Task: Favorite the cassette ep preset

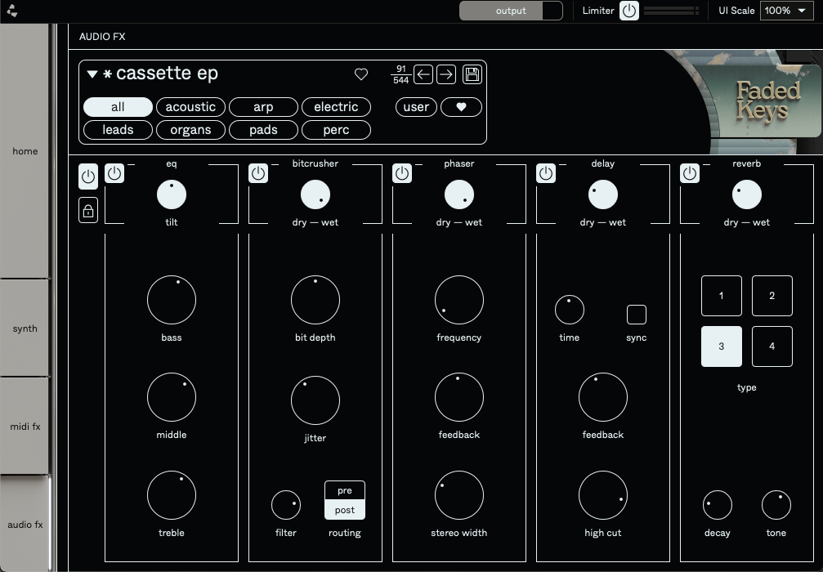Action: 362,74
